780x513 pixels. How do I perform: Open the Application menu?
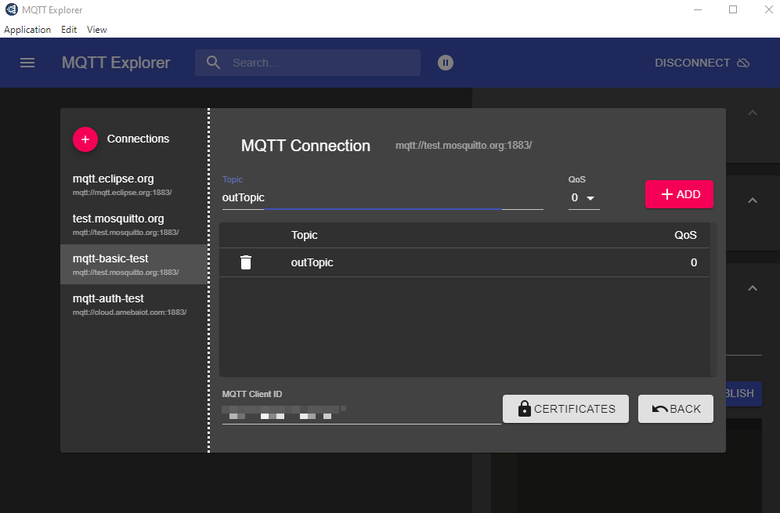[27, 30]
